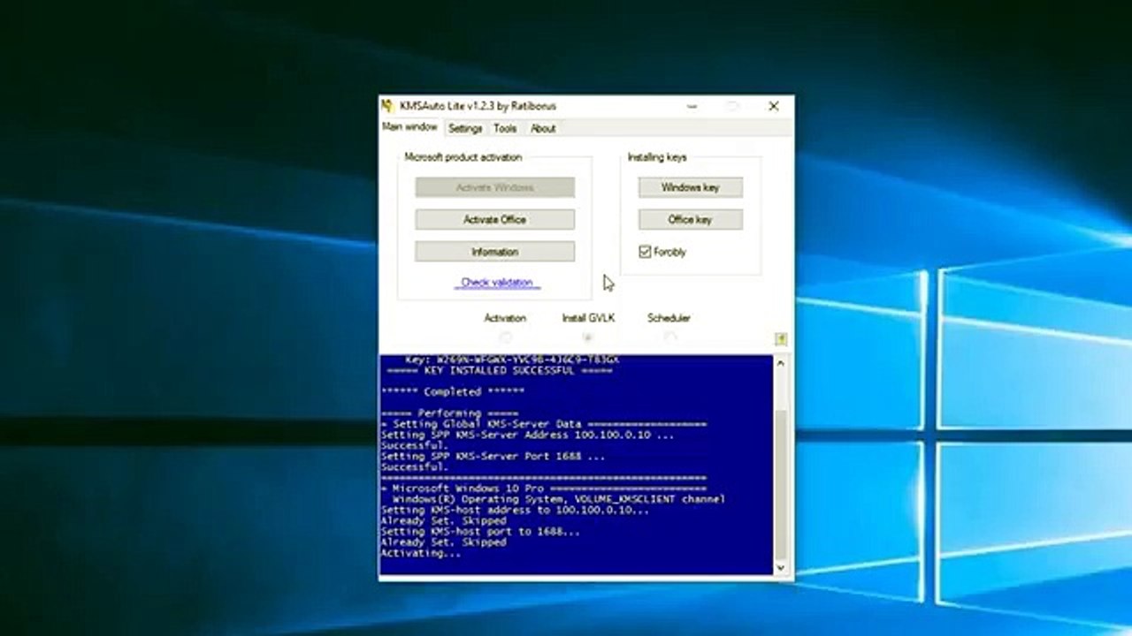Close the KMSAuto Lite window
Viewport: 1132px width, 636px height.
click(773, 106)
